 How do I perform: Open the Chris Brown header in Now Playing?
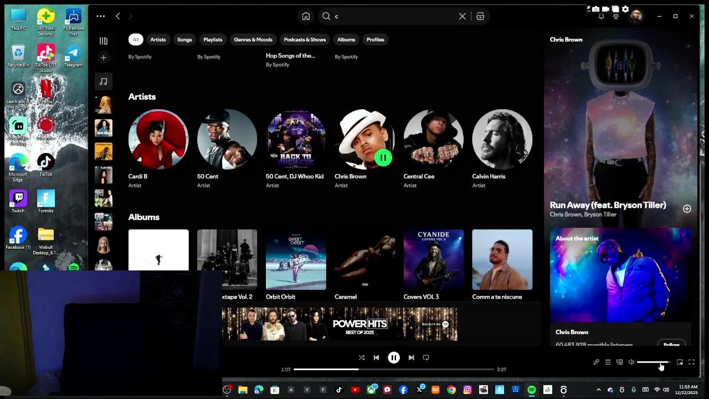pyautogui.click(x=566, y=39)
